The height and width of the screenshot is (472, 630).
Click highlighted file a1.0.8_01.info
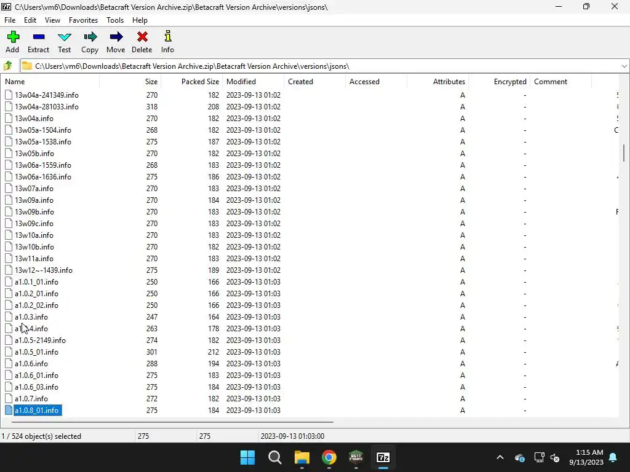(36, 410)
